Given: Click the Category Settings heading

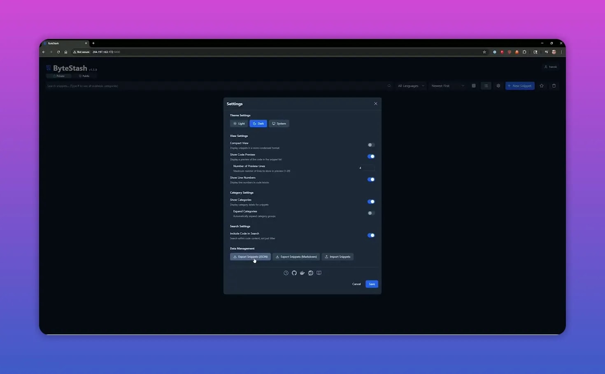Looking at the screenshot, I should tap(242, 193).
